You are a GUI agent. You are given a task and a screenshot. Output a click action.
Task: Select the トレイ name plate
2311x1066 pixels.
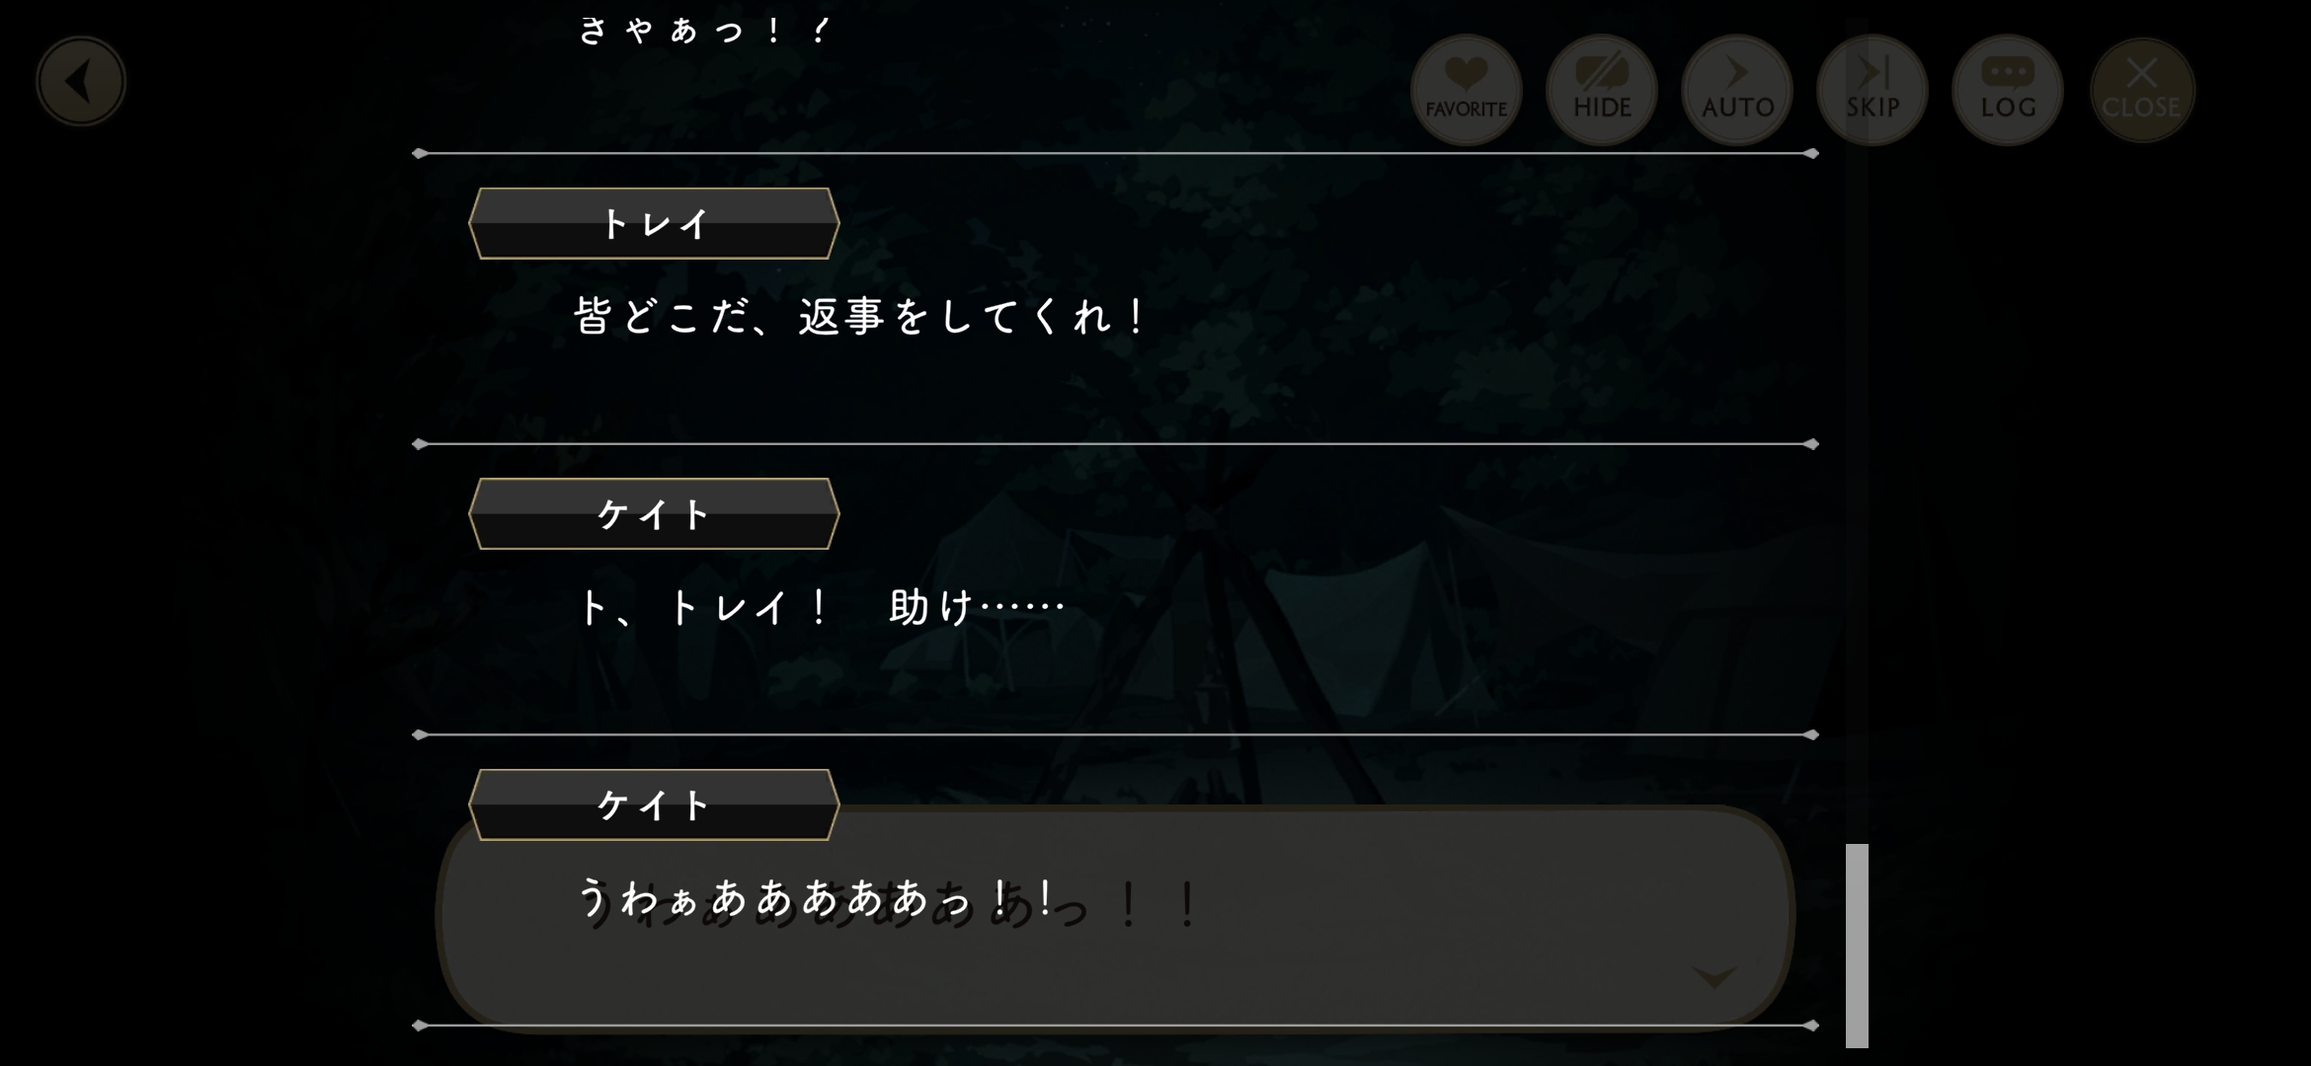(654, 224)
